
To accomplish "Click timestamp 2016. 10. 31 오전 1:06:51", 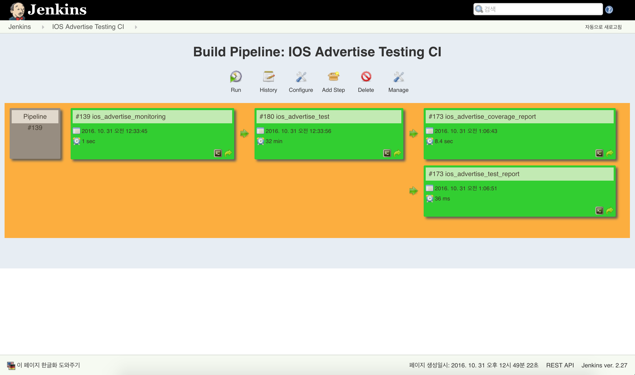I will click(466, 188).
